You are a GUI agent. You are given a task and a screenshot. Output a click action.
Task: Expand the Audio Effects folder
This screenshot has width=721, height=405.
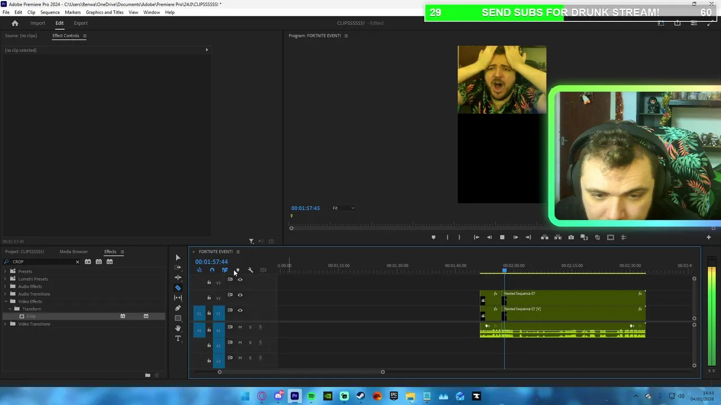click(6, 286)
